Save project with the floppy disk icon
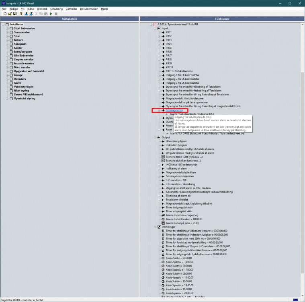This screenshot has width=305, height=302. pos(15,14)
